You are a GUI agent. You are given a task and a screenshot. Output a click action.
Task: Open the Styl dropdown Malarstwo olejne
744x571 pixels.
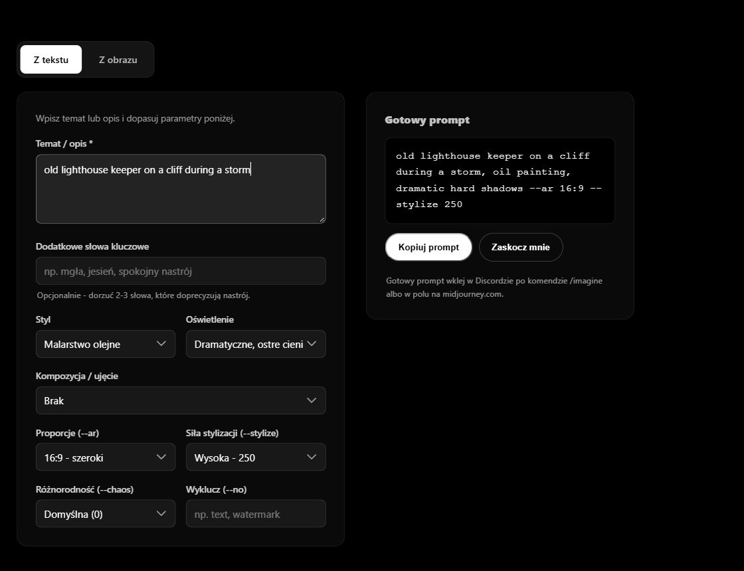pos(106,344)
